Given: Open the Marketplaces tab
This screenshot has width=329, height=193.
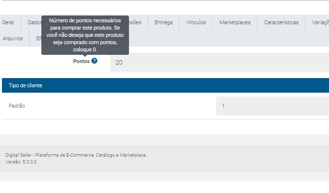Looking at the screenshot, I should click(235, 22).
